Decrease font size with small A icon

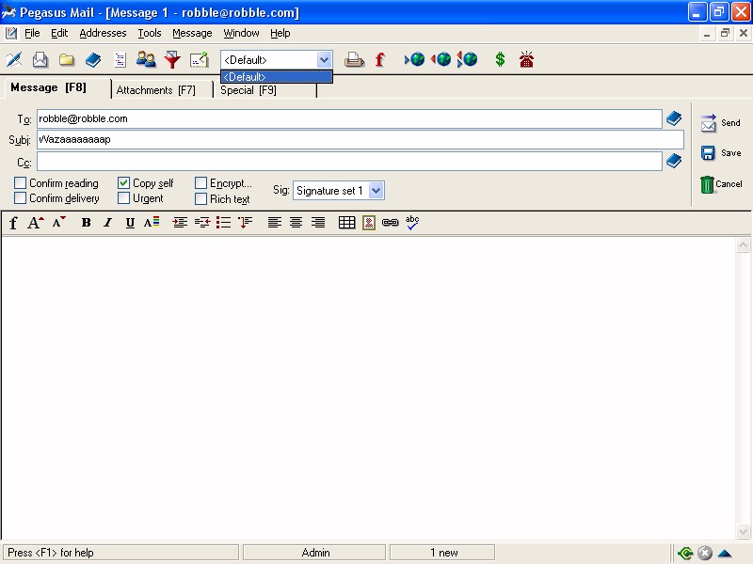[x=58, y=223]
